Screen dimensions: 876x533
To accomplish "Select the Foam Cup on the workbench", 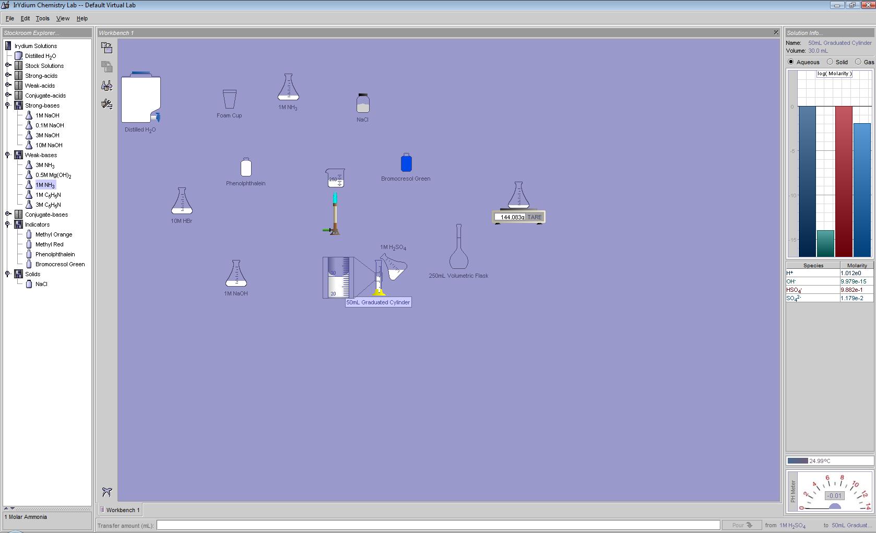I will 229,99.
